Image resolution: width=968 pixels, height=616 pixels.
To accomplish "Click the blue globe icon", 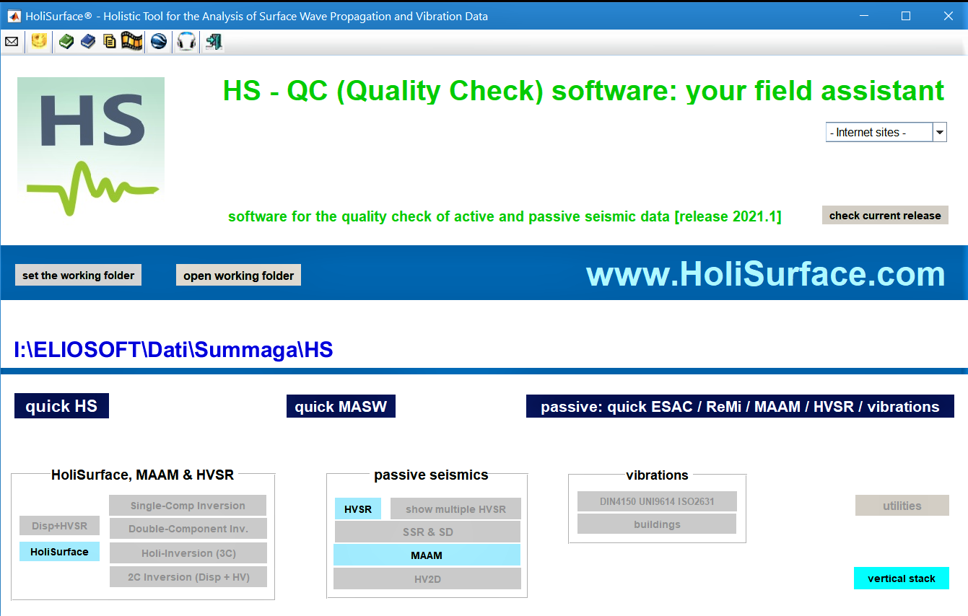I will click(x=159, y=42).
